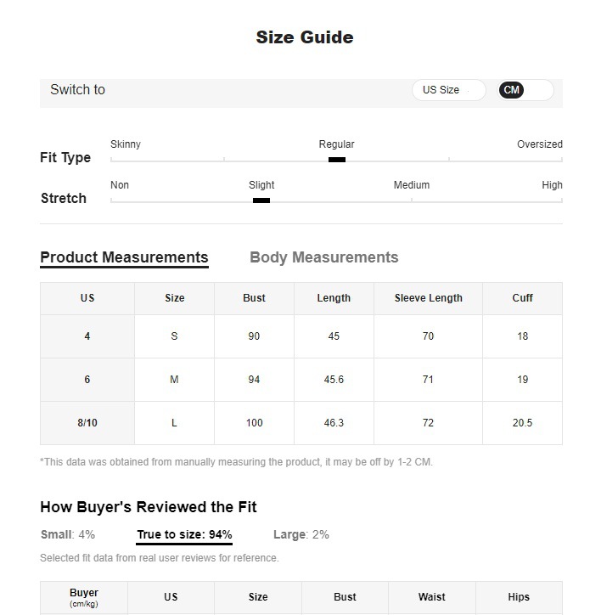Click the US 8/10 row header
Viewport: 590px width, 615px height.
tap(87, 423)
